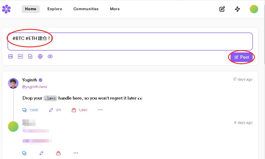Image resolution: width=265 pixels, height=159 pixels.
Task: Open the More menu in navigation
Action: pos(115,9)
